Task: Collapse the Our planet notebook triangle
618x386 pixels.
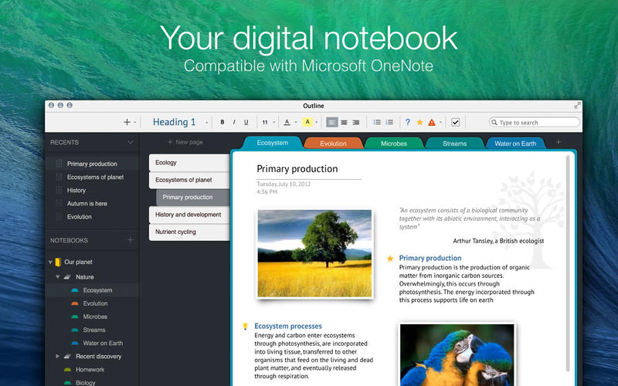Action: click(x=50, y=262)
